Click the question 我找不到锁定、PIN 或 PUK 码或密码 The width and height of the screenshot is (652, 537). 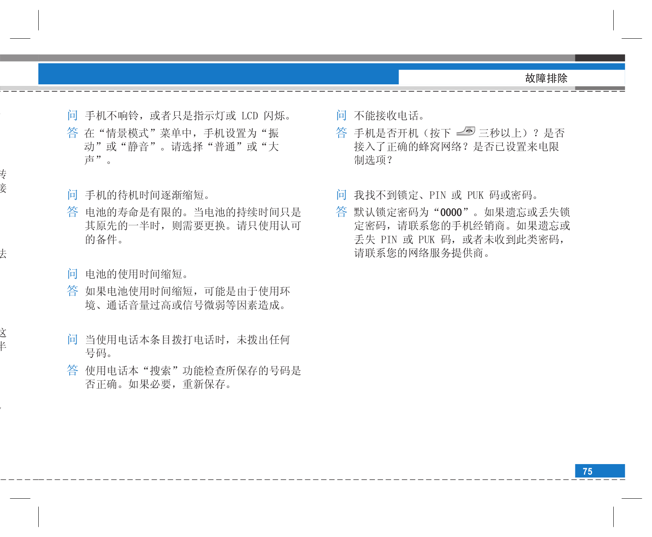tap(447, 195)
